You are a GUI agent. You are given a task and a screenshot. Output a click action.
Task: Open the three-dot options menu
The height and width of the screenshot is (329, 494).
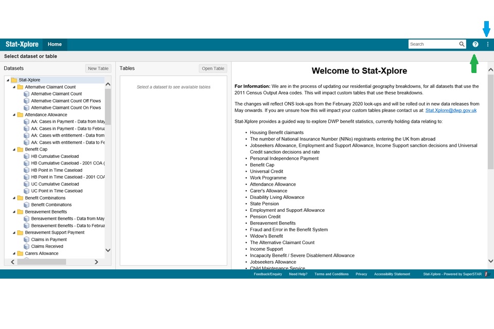click(488, 44)
